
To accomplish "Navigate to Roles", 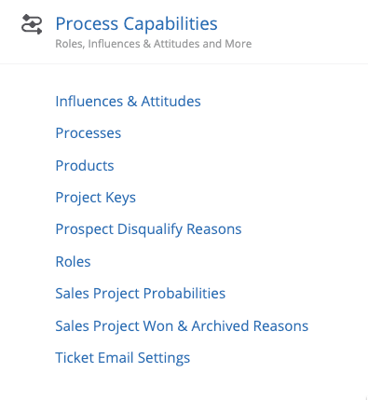I will (x=73, y=261).
